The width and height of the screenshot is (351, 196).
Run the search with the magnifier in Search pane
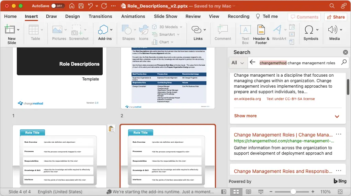pyautogui.click(x=344, y=62)
